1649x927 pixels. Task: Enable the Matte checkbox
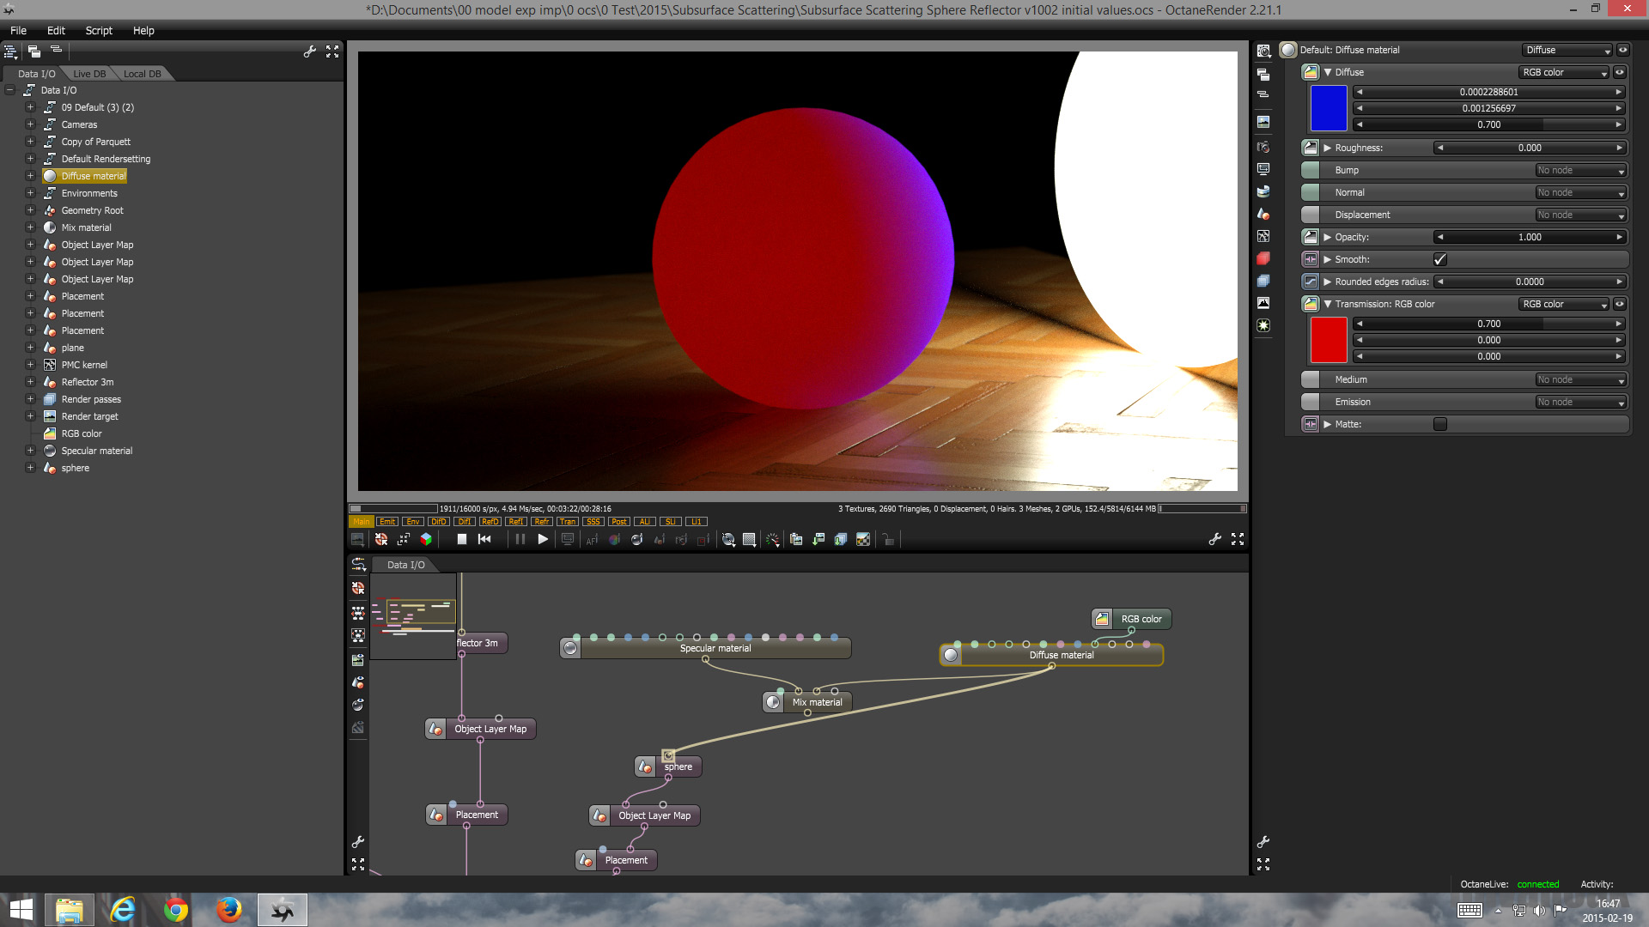(1440, 424)
